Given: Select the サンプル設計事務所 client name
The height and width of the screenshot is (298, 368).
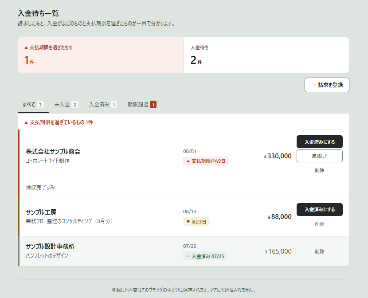Looking at the screenshot, I should tap(50, 247).
